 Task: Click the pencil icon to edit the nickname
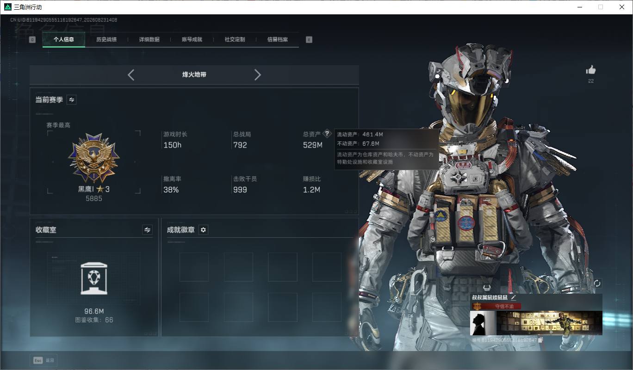(x=513, y=297)
